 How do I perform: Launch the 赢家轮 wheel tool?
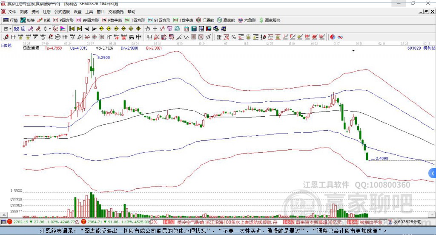(226, 20)
